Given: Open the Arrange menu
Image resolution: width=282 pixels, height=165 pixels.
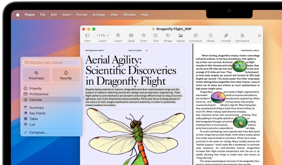Looking at the screenshot, I should click(98, 15).
